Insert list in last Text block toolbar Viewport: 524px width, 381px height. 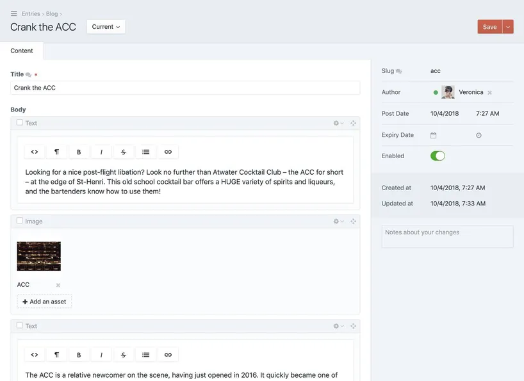pyautogui.click(x=145, y=355)
